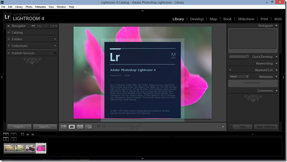Switch to the Web module
The height and width of the screenshot is (162, 287).
pyautogui.click(x=278, y=19)
